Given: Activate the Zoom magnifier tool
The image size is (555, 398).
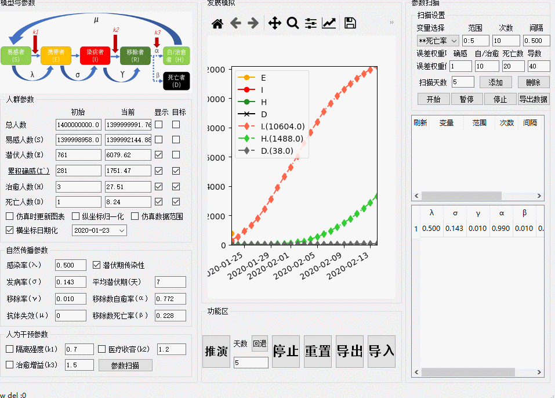Looking at the screenshot, I should pos(293,23).
